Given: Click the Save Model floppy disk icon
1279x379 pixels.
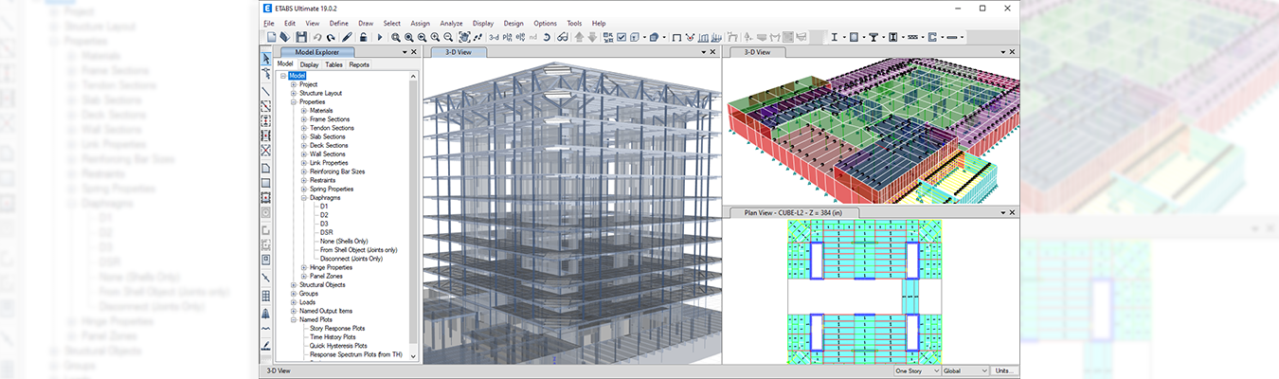Looking at the screenshot, I should 301,37.
